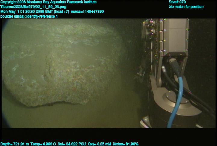217x146 pixels.
Task: Click the Depth= 721.91 m reading
Action: point(14,144)
